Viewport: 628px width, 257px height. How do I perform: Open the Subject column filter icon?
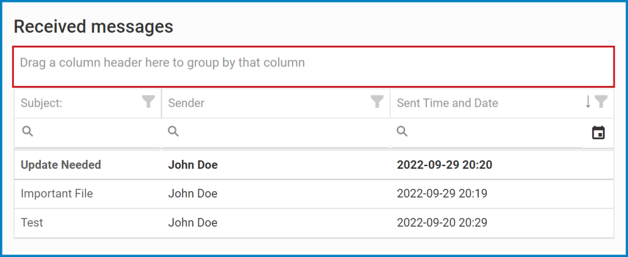pos(148,102)
